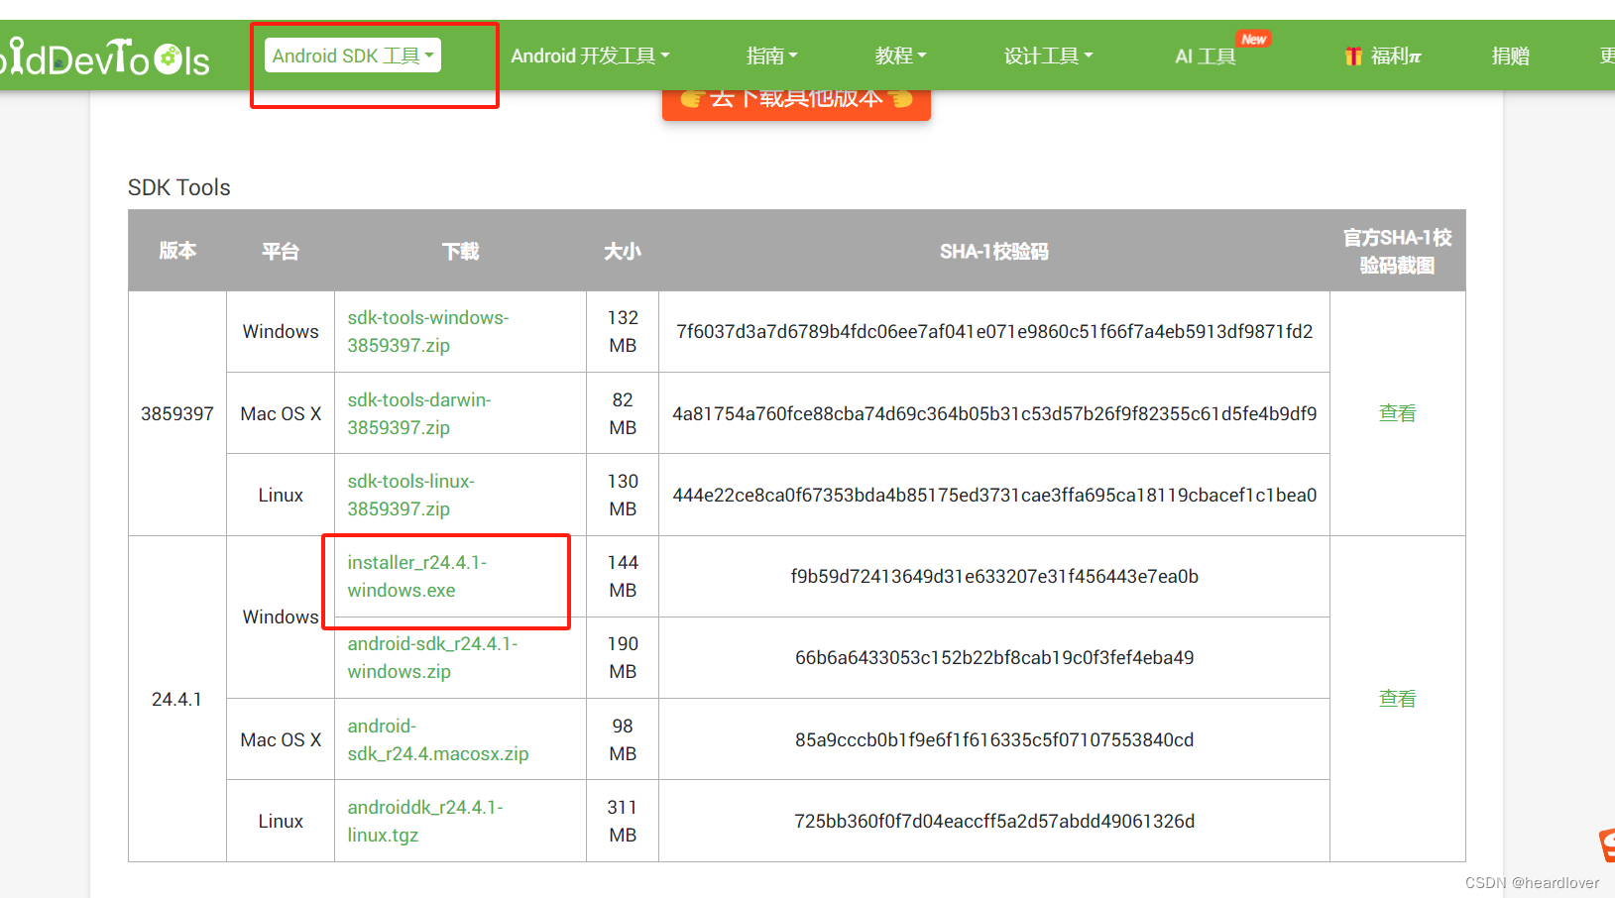
Task: Click the 82 MB size cell
Action: [x=623, y=413]
